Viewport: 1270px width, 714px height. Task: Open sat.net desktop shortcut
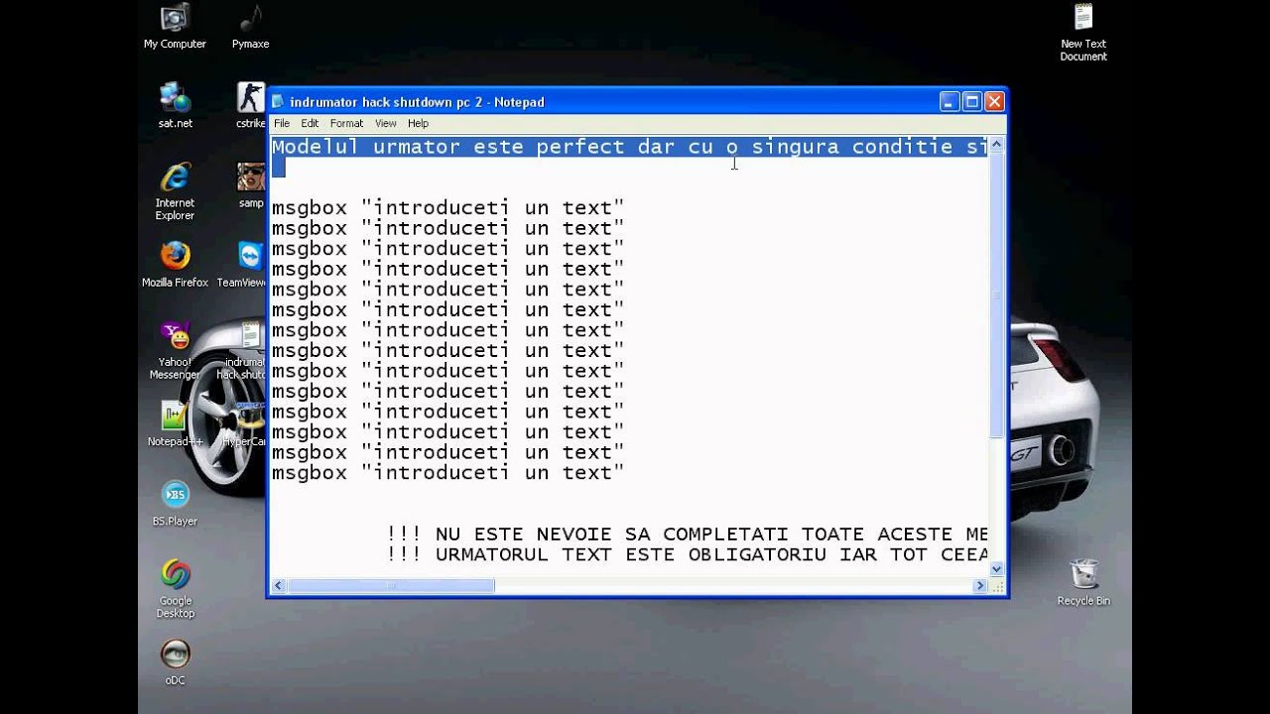pyautogui.click(x=175, y=105)
